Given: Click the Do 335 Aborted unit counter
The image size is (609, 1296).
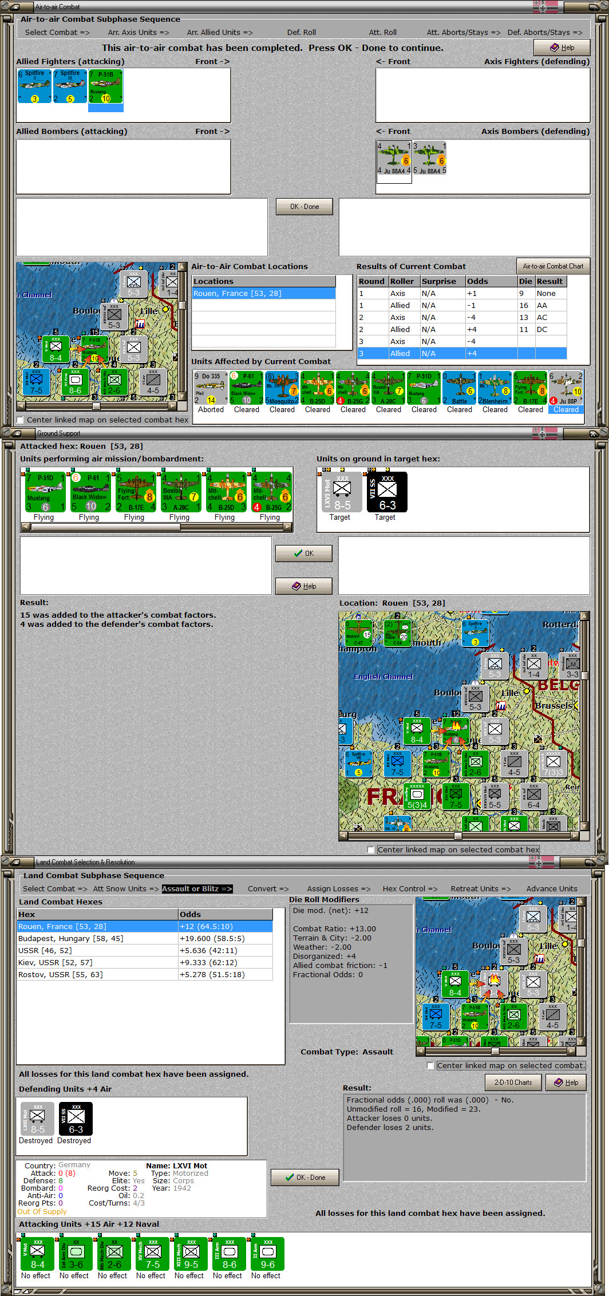Looking at the screenshot, I should click(x=211, y=388).
